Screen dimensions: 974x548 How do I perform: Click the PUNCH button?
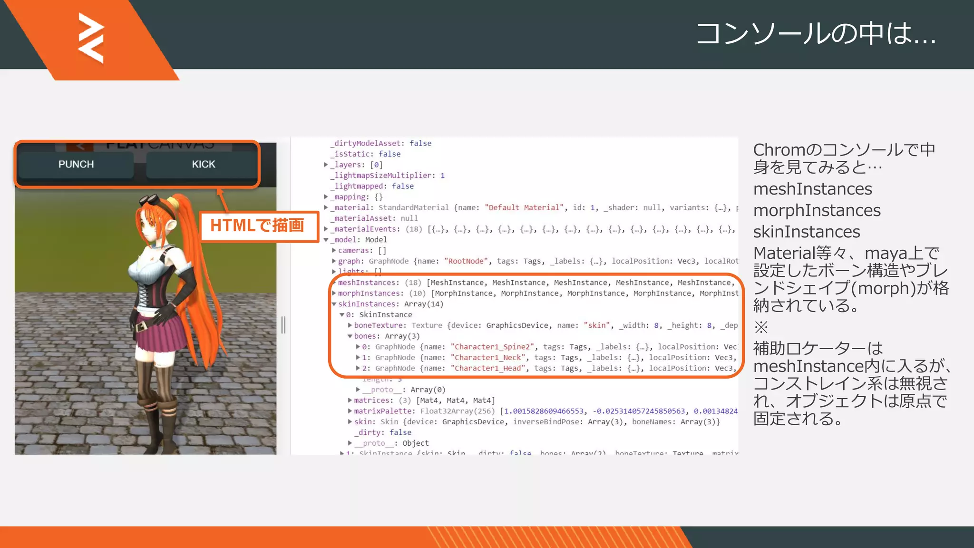[x=76, y=164]
